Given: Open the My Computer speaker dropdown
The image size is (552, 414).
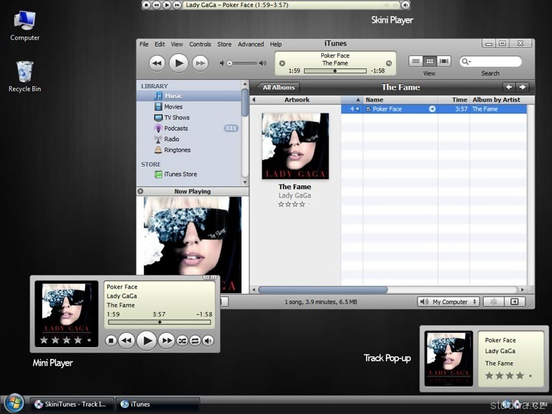Looking at the screenshot, I should 448,302.
